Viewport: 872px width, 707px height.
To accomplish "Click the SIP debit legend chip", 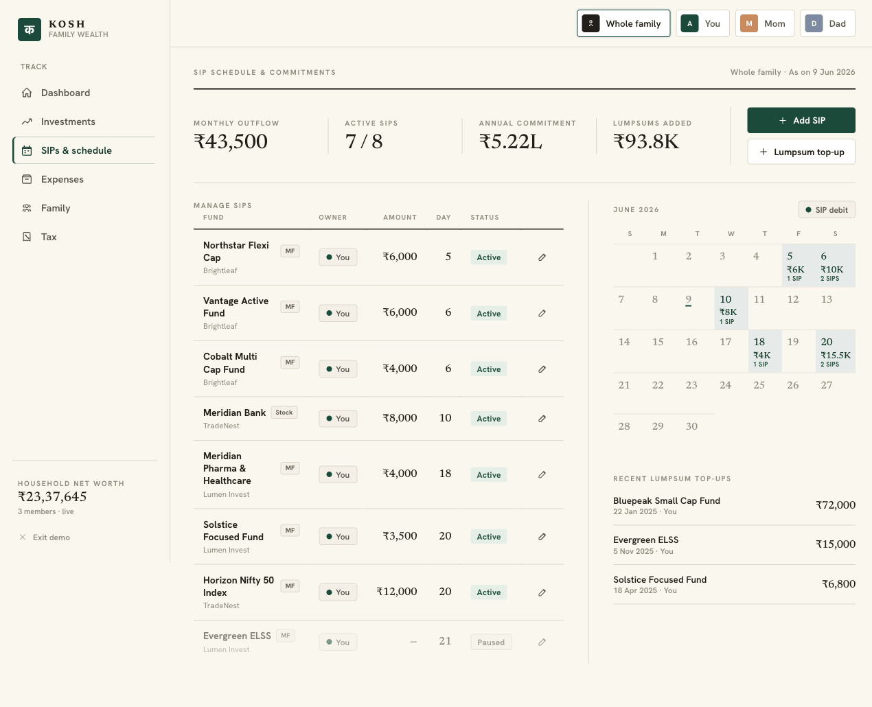I will coord(827,210).
